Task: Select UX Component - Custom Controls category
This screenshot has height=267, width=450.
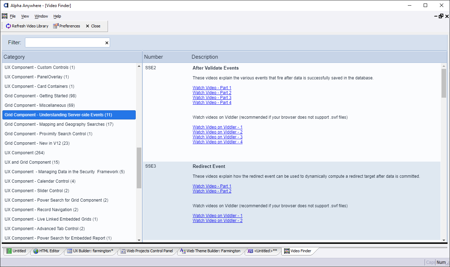Action: tap(69, 67)
